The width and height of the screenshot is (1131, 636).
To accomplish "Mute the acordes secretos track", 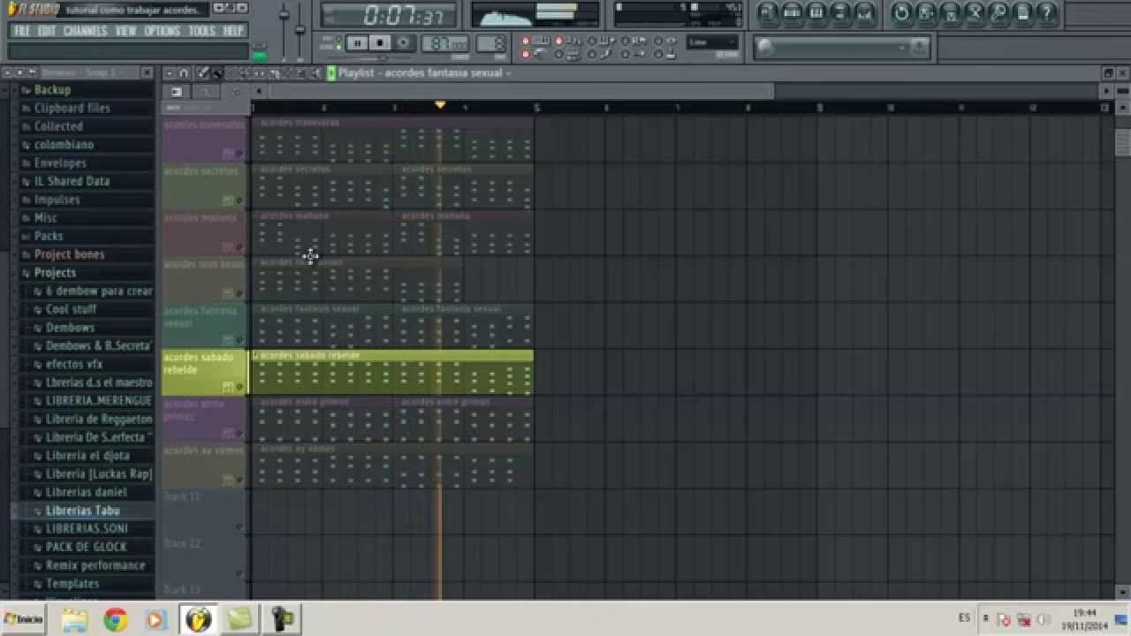I will pyautogui.click(x=239, y=201).
